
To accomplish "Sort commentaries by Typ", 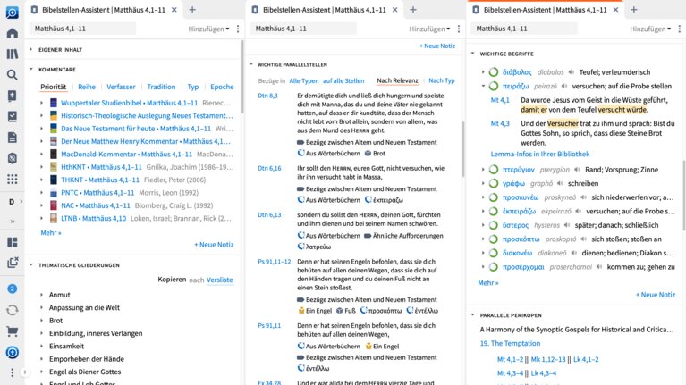I will tap(193, 87).
